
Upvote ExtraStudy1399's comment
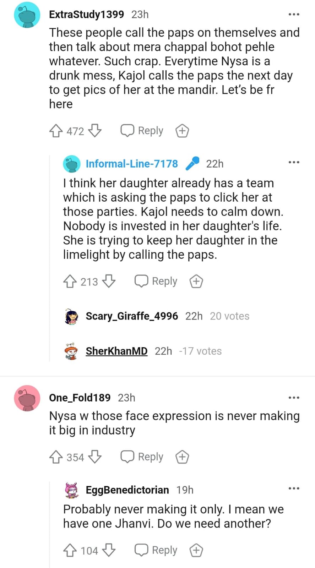pos(56,131)
